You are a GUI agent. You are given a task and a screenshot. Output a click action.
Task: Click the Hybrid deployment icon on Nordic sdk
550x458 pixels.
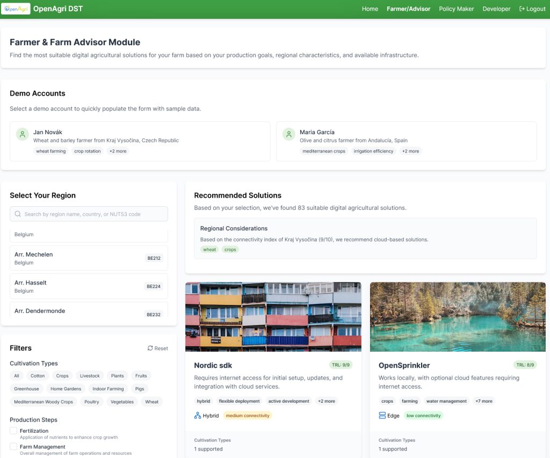[x=198, y=416]
